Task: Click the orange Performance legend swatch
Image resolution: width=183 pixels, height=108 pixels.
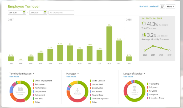Action: click(33, 88)
